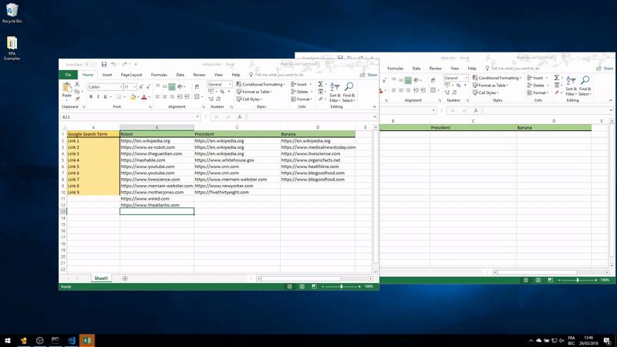
Task: Switch to Page Layout view in output.xlsx status bar
Action: [302, 286]
